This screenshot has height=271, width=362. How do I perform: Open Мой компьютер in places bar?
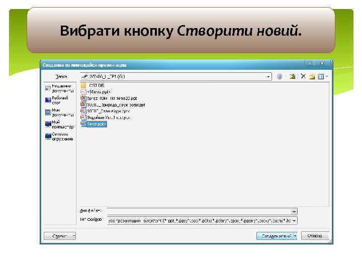pos(59,124)
